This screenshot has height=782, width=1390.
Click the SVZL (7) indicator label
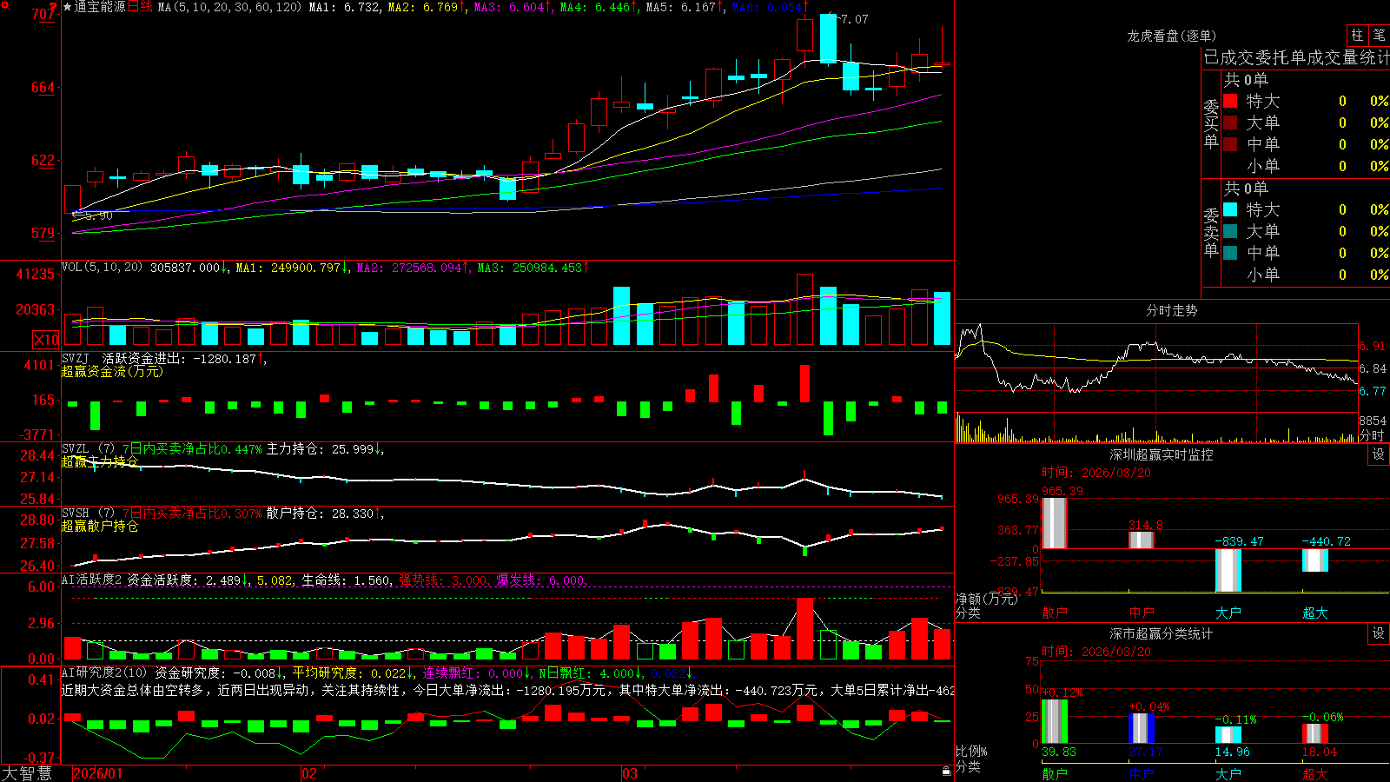88,449
